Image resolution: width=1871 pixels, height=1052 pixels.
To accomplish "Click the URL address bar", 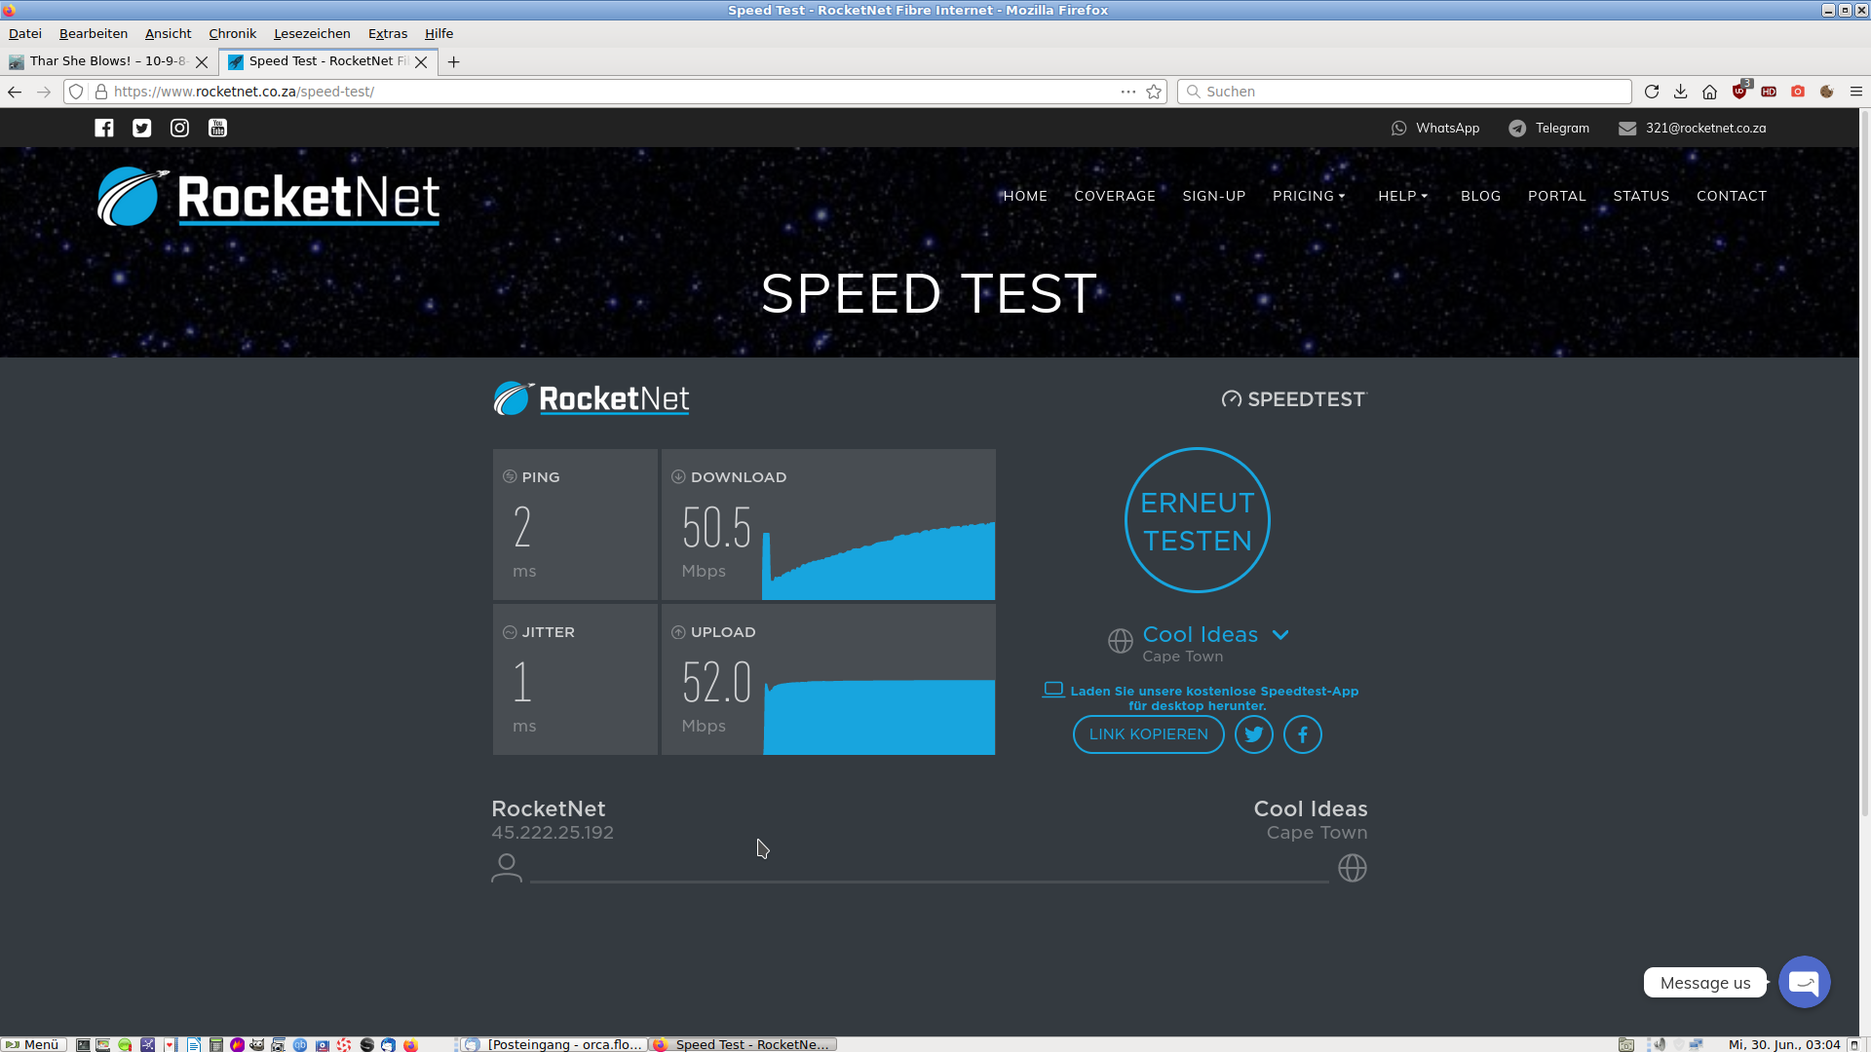I will pos(614,92).
